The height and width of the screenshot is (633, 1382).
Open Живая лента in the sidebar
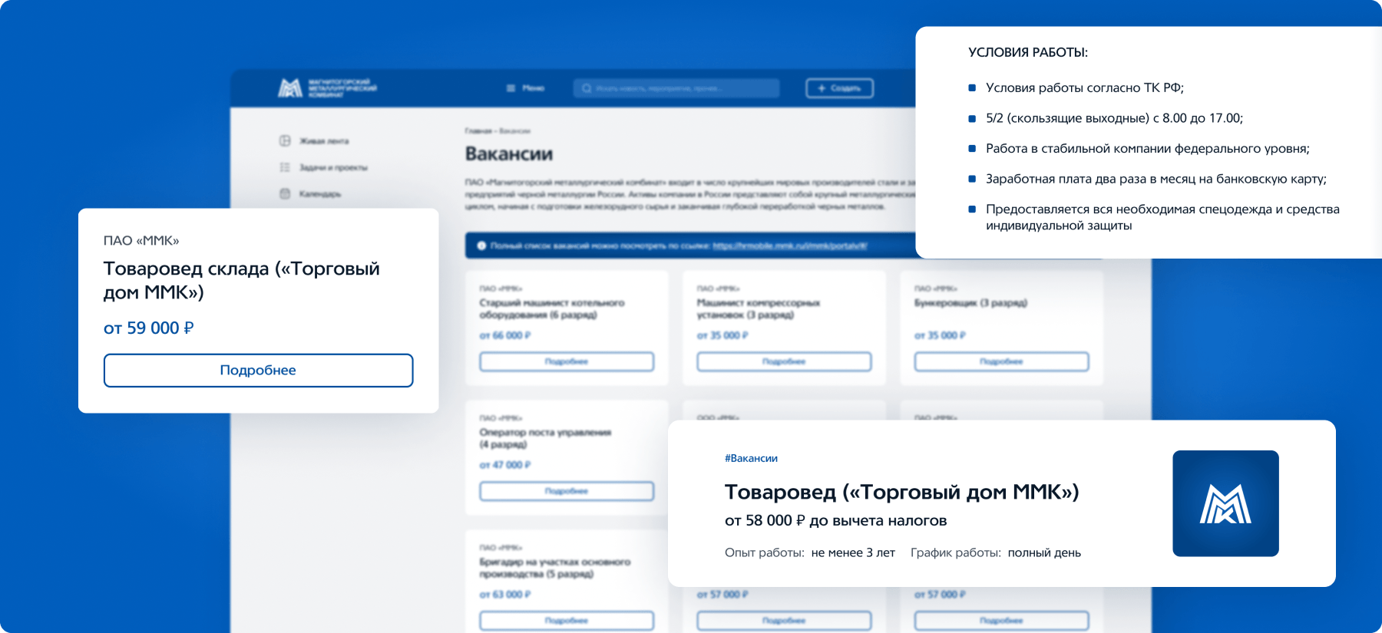pyautogui.click(x=314, y=141)
